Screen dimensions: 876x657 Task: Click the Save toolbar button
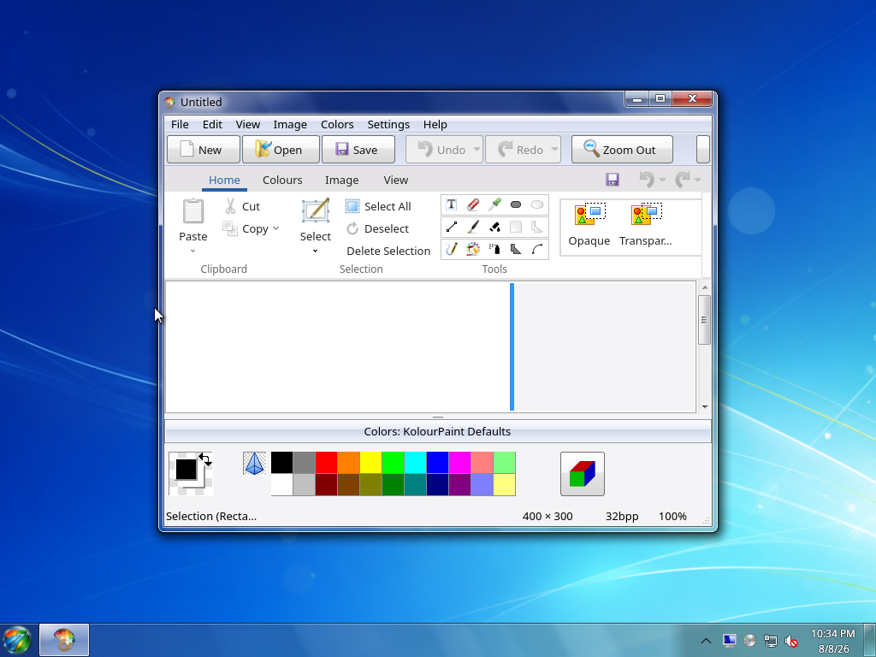point(358,149)
